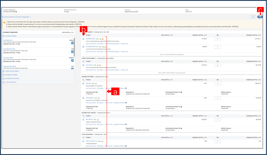Click Remove Line under selected HCIAF220C-M7S
Image resolution: width=267 pixels, height=155 pixels.
click(x=125, y=44)
